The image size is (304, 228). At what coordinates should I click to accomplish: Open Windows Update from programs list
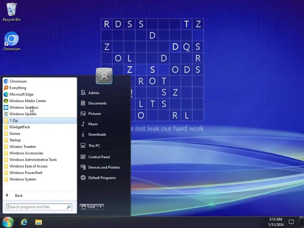click(x=40, y=114)
